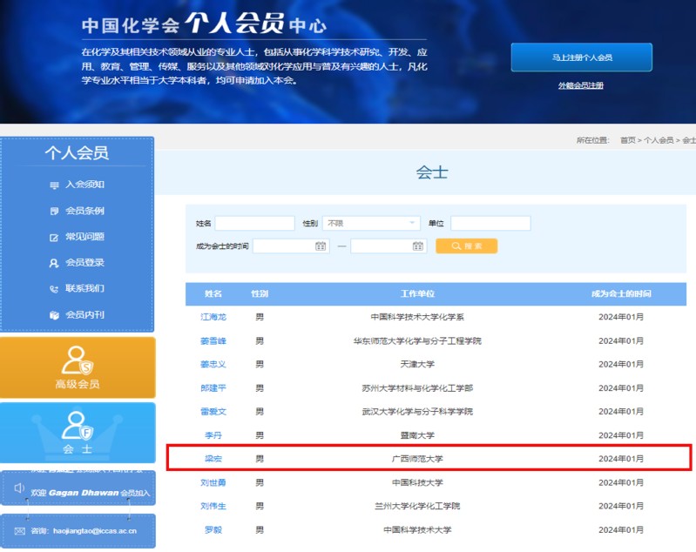
Task: Click the 个人会员 sidebar heading
Action: (77, 152)
